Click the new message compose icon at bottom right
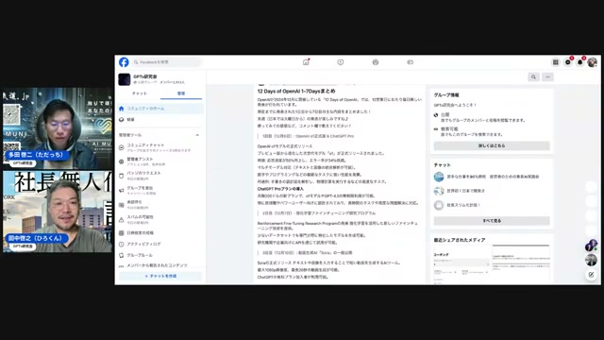 pyautogui.click(x=592, y=275)
